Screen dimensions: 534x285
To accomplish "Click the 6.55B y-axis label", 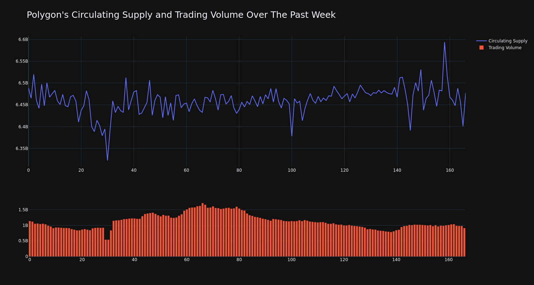I will pos(22,61).
